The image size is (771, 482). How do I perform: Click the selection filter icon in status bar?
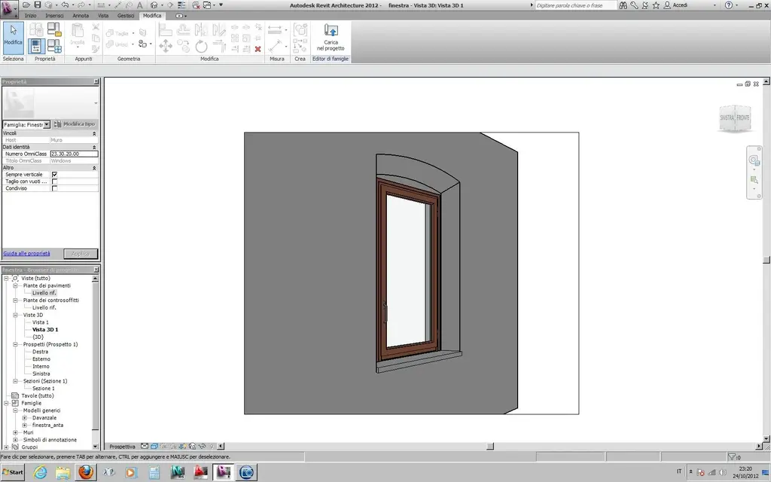[732, 457]
